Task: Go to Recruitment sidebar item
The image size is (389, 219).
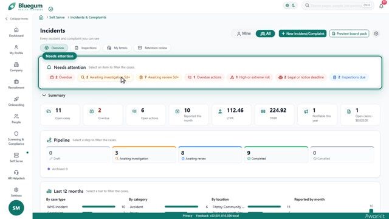Action: click(16, 85)
